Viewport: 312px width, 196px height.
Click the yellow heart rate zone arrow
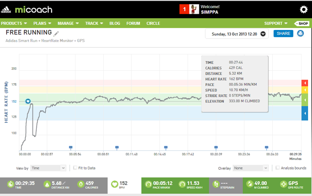(x=305, y=90)
